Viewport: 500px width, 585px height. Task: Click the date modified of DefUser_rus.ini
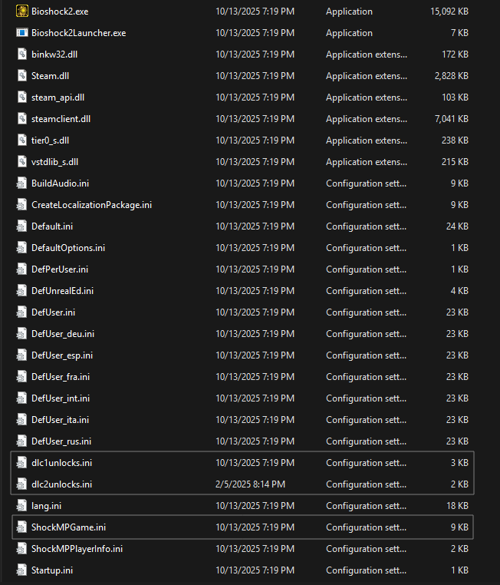[x=255, y=441]
